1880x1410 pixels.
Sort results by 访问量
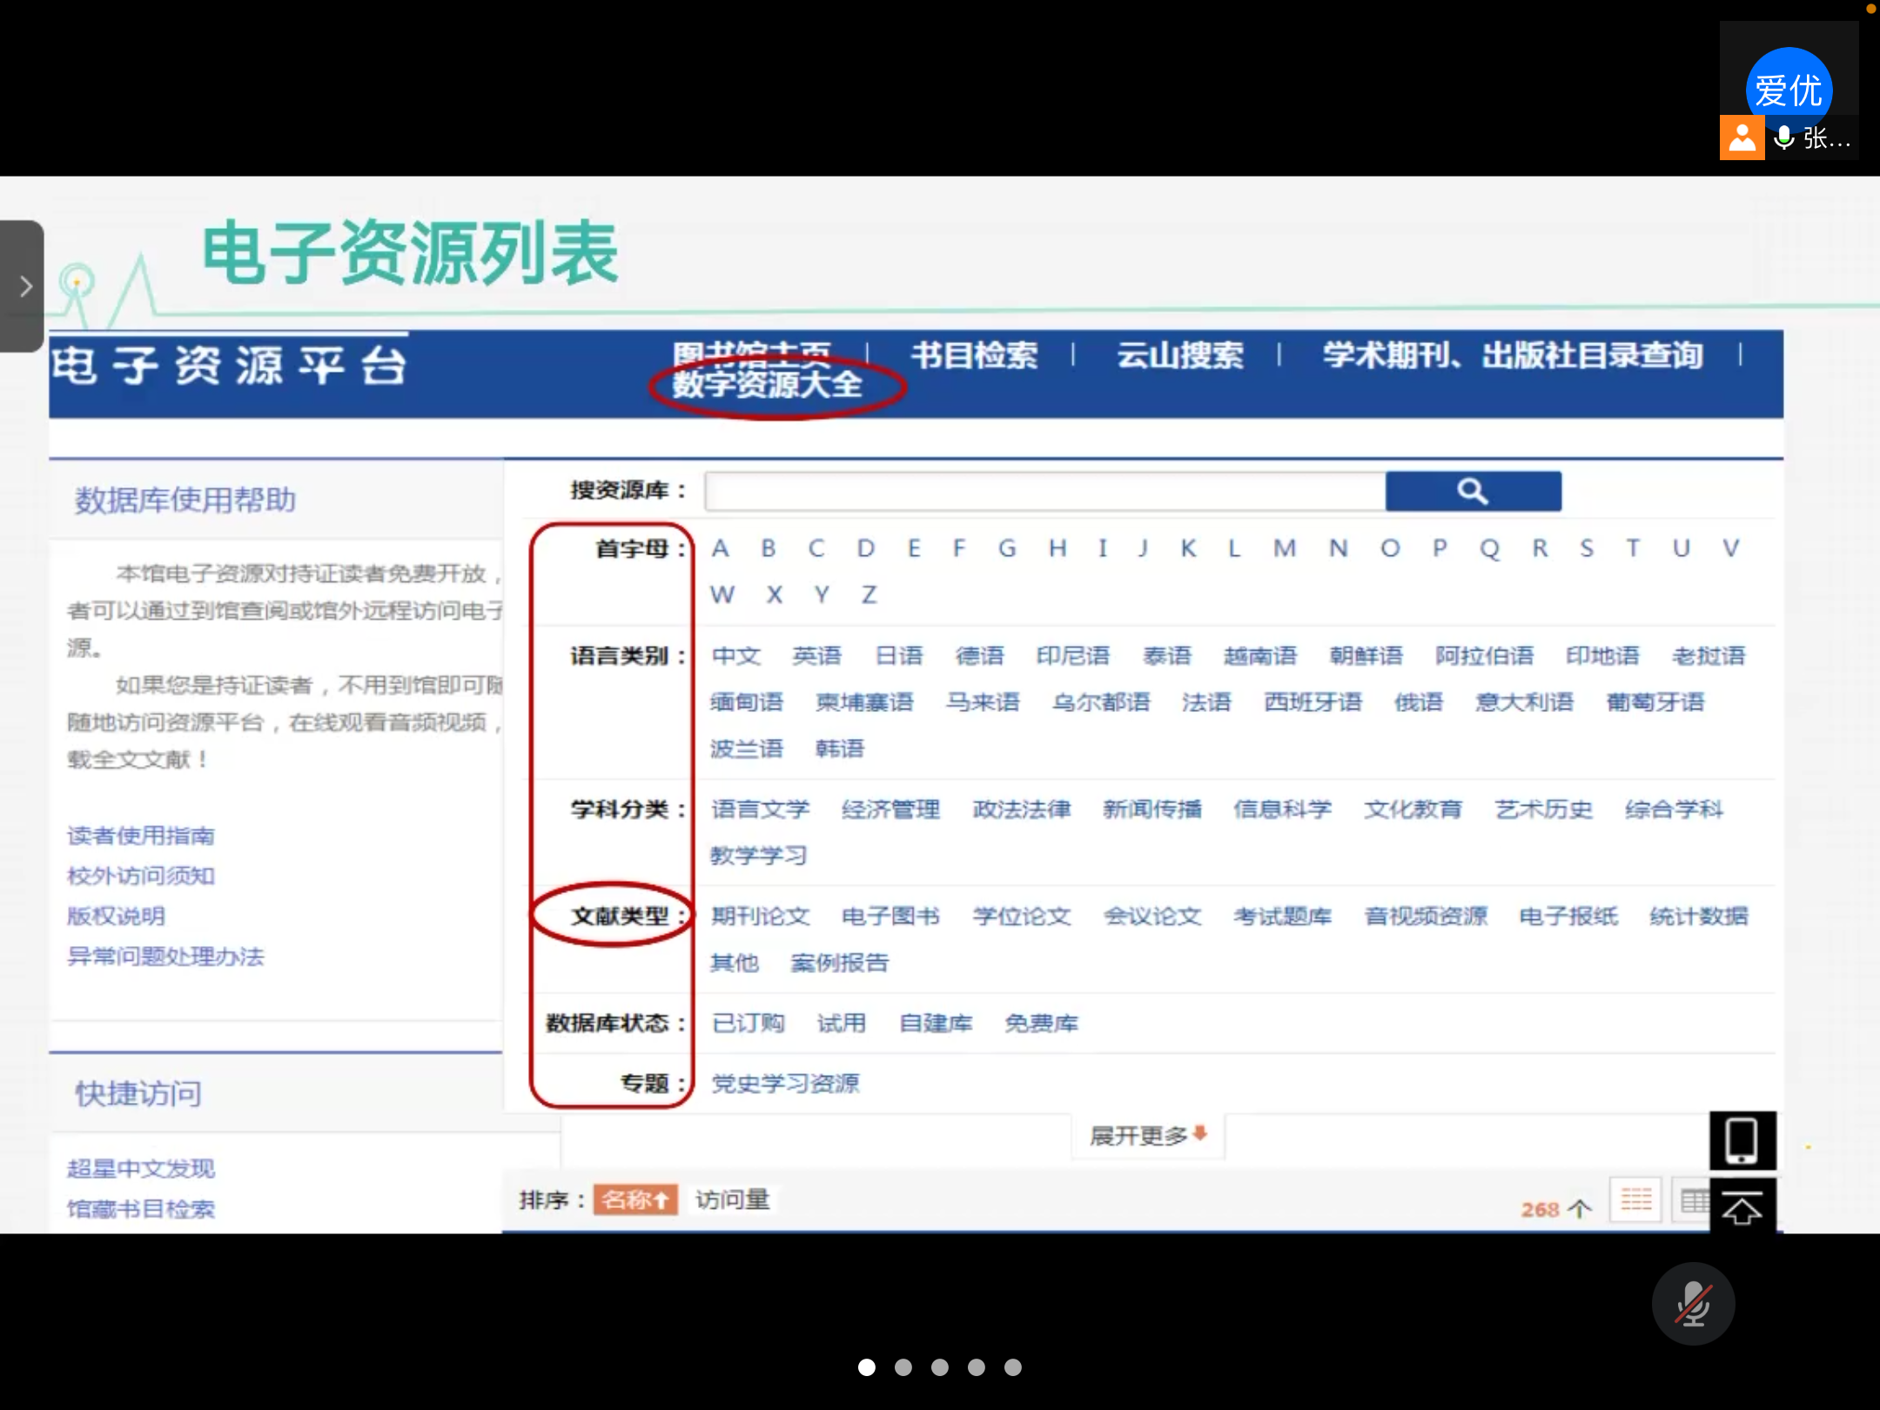(x=732, y=1199)
